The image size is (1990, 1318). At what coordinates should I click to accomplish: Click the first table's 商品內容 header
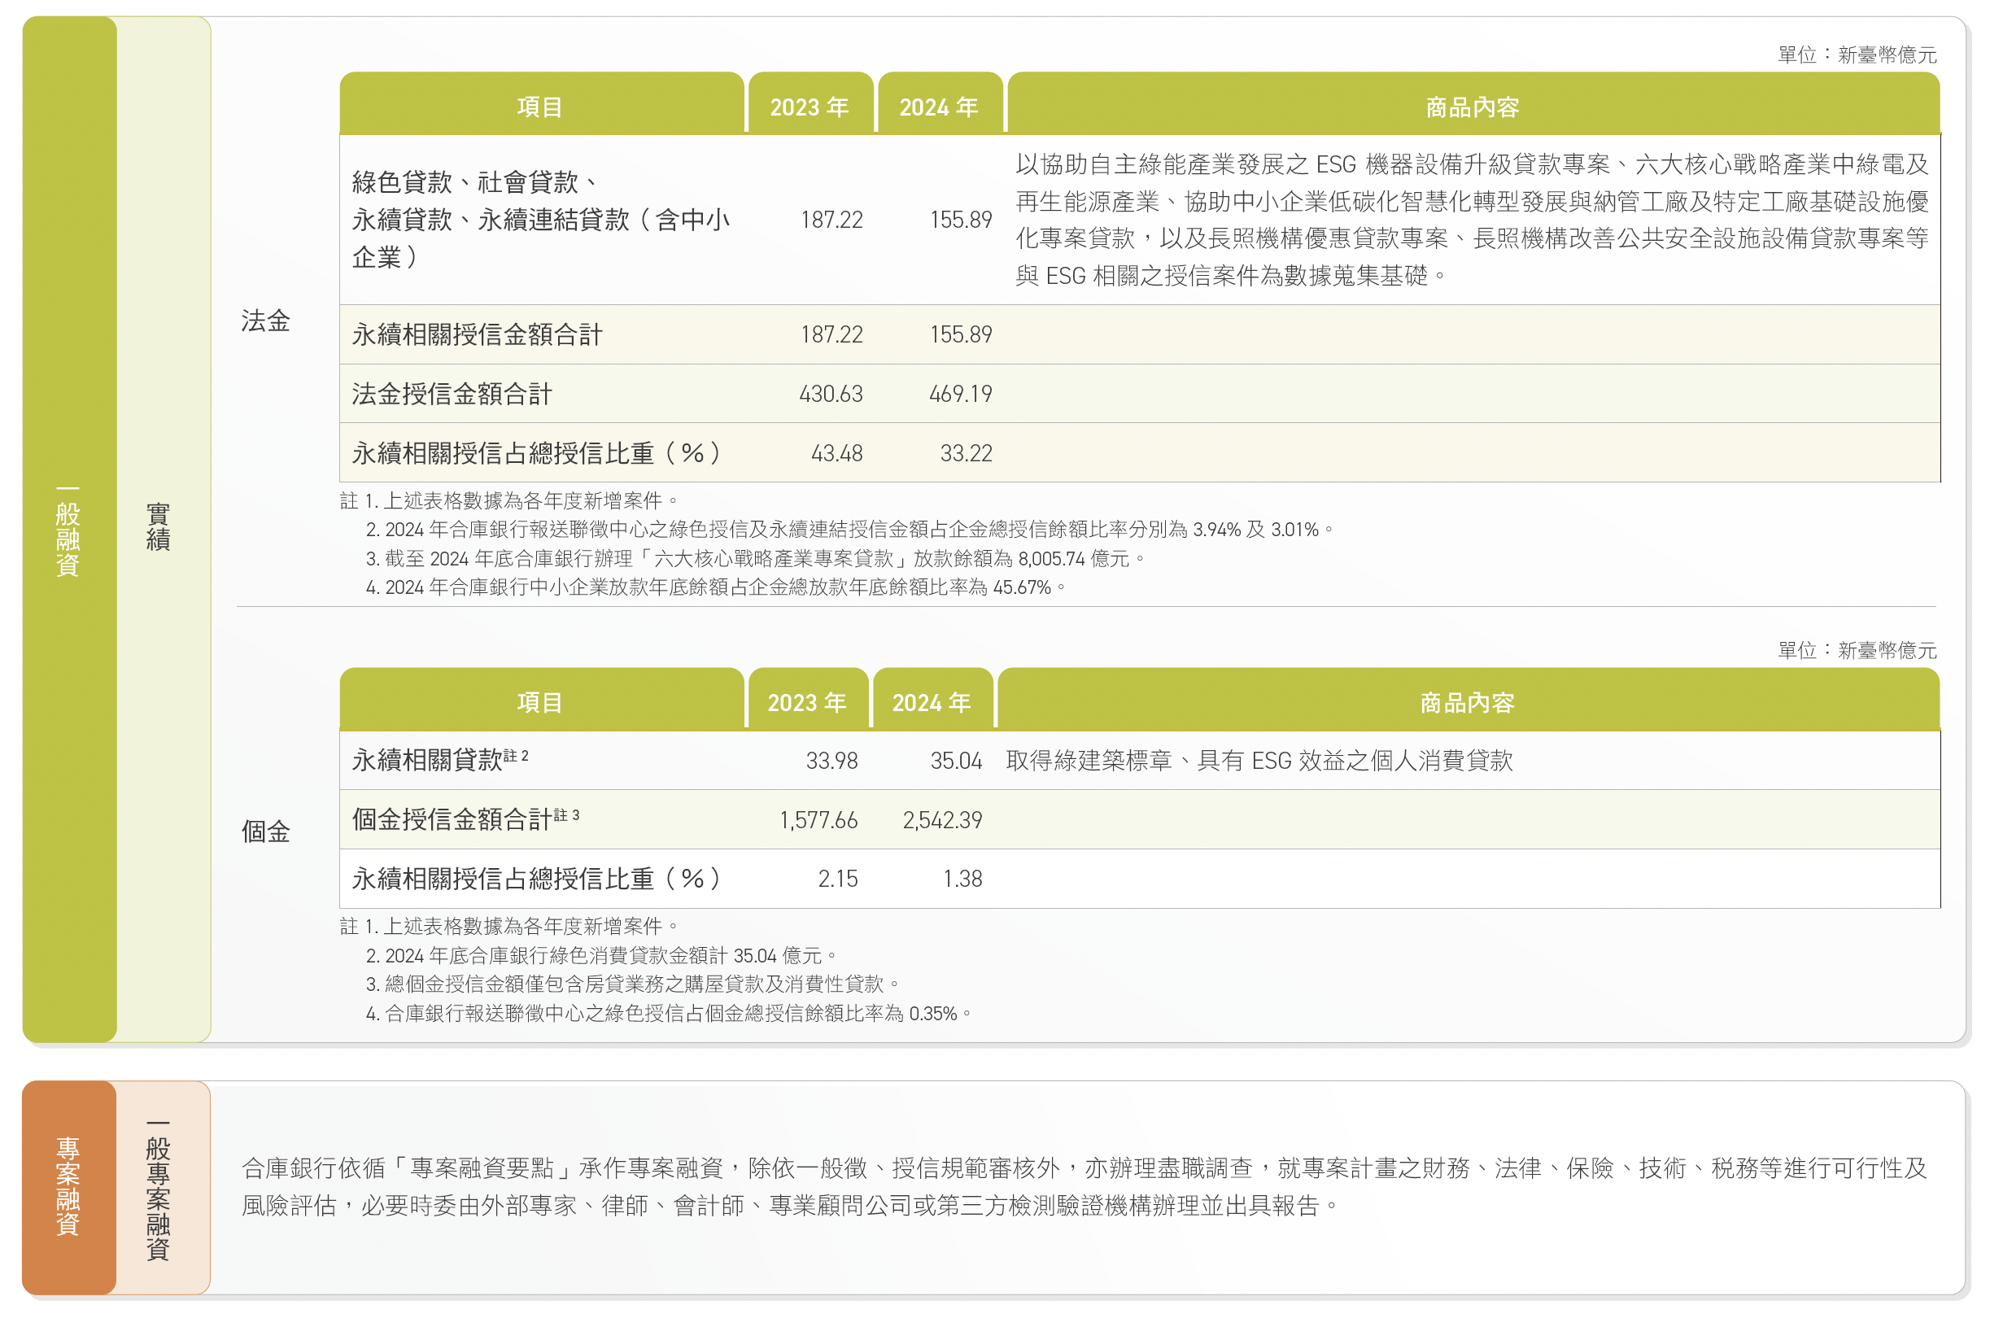(1473, 107)
